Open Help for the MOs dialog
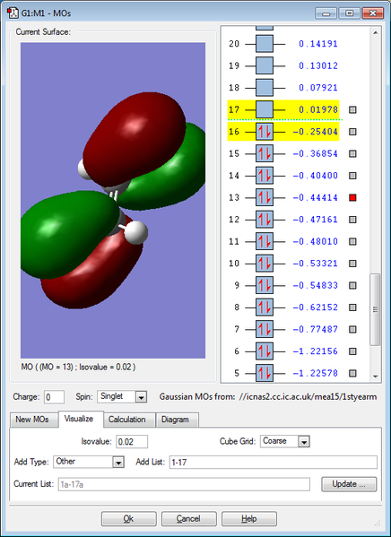 248,519
